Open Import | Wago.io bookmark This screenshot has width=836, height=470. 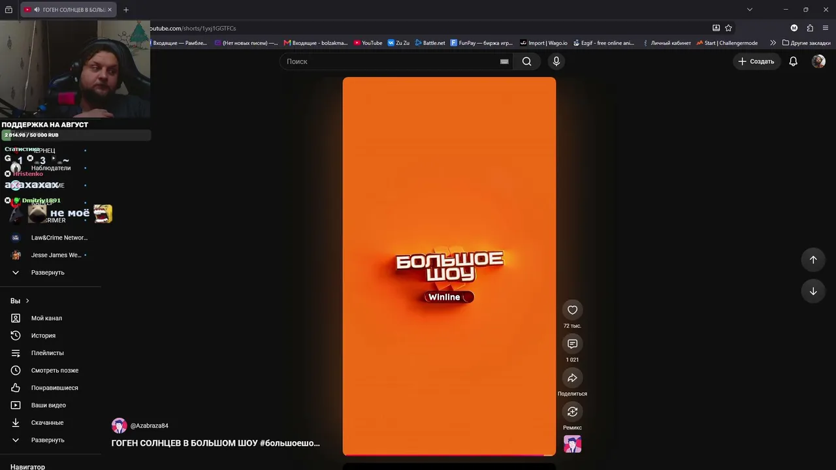point(543,43)
